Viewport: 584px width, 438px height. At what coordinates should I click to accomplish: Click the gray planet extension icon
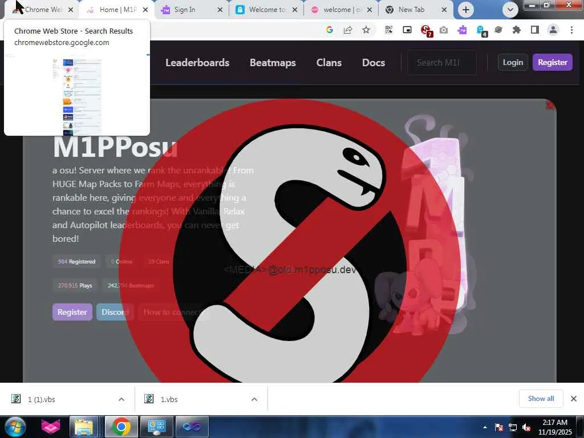[498, 30]
